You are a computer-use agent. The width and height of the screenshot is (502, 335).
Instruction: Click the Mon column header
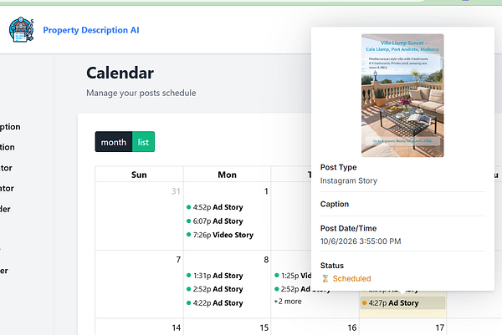227,175
